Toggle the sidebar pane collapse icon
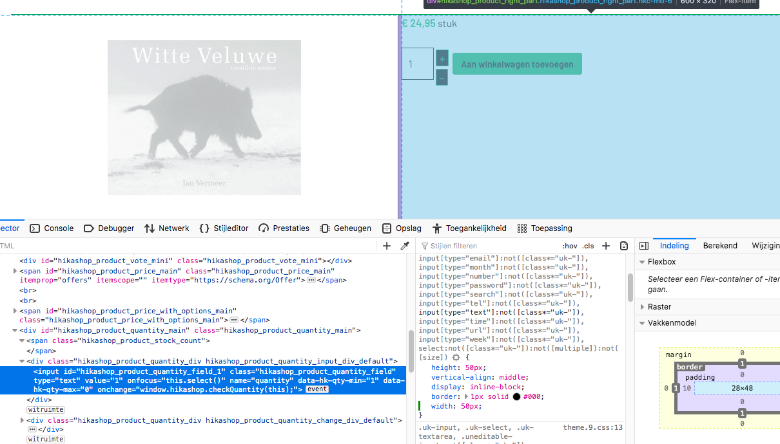Image resolution: width=780 pixels, height=444 pixels. (x=643, y=246)
